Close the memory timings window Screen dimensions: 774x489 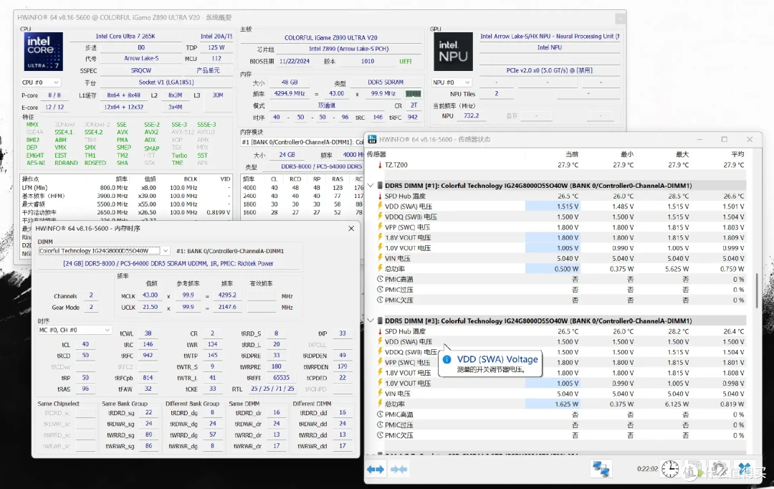[351, 228]
